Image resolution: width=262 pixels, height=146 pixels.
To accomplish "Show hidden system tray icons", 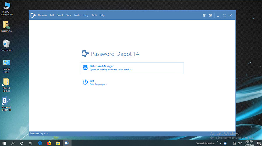I will (x=221, y=143).
